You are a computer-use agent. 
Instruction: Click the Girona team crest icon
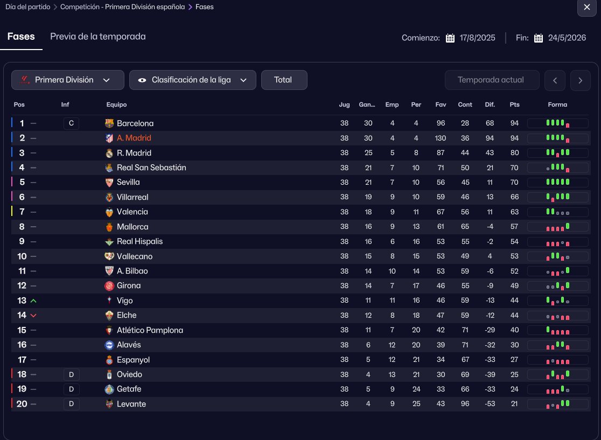110,286
